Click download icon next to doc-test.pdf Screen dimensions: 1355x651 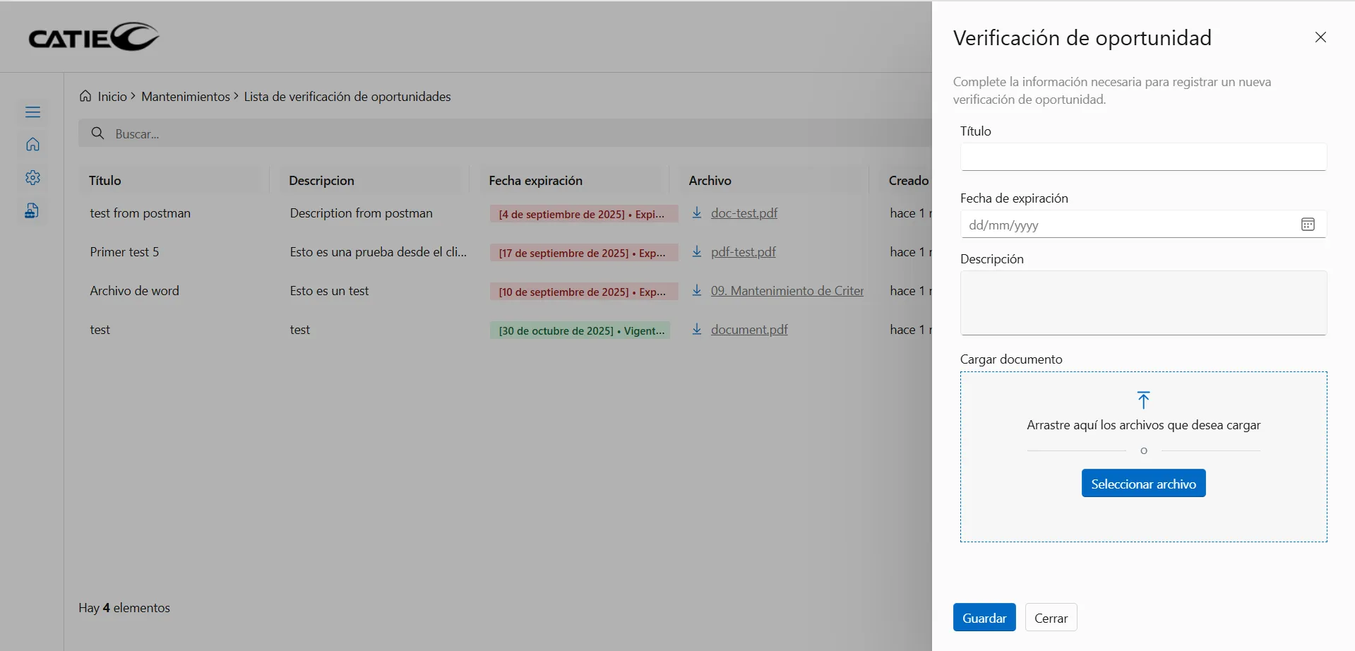[697, 213]
